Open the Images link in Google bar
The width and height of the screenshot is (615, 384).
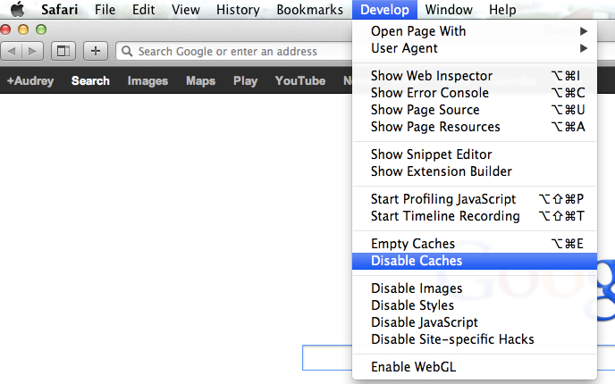tap(147, 80)
